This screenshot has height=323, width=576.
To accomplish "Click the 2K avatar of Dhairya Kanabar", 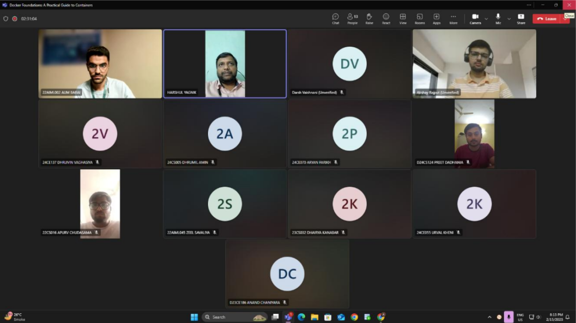I will coord(350,204).
